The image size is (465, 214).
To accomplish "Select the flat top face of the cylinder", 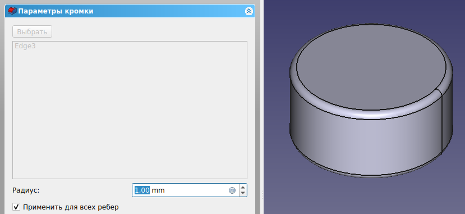I will pos(371,69).
